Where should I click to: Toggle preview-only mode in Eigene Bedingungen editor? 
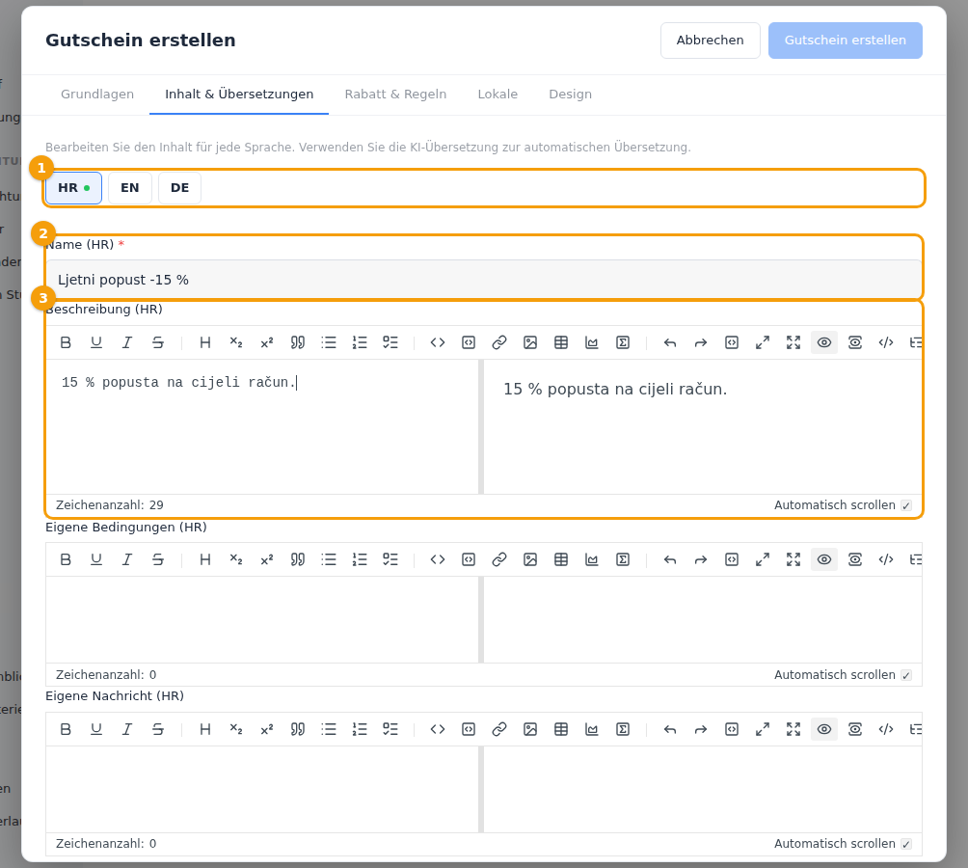855,560
